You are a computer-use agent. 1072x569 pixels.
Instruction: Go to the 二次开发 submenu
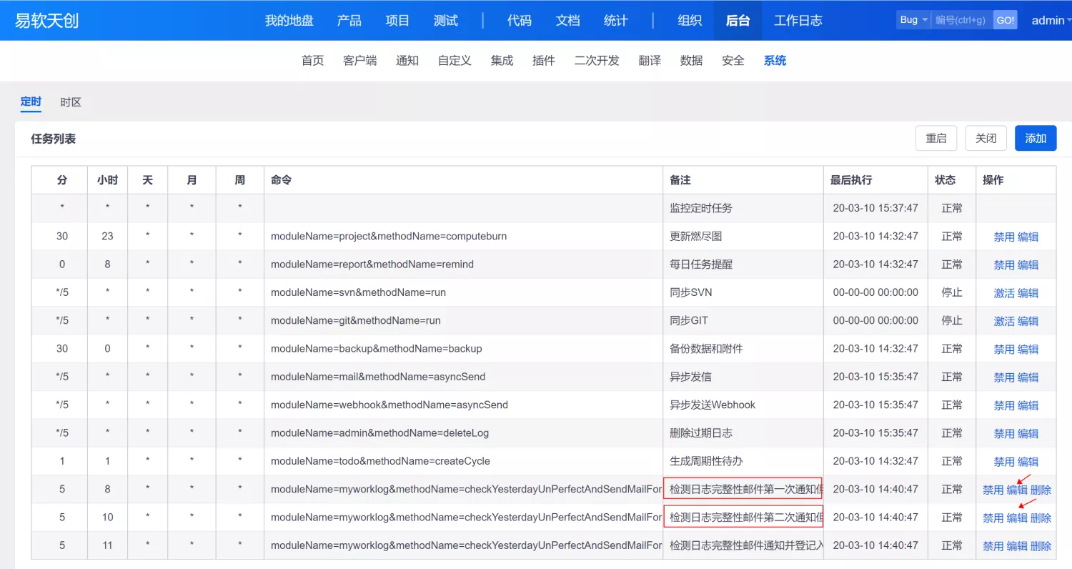[597, 61]
